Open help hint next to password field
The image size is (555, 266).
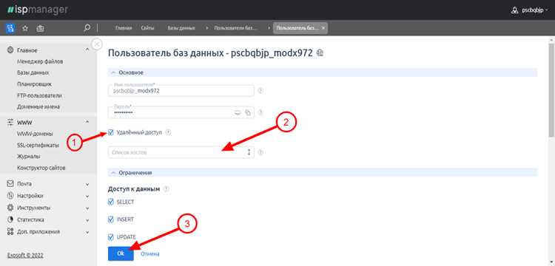(x=260, y=113)
